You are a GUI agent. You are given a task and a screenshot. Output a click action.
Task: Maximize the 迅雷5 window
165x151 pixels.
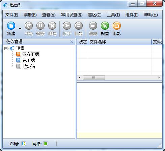click(142, 4)
